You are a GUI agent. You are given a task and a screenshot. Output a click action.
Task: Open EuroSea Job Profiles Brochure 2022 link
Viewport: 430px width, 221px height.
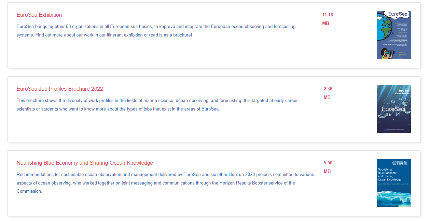click(x=60, y=89)
